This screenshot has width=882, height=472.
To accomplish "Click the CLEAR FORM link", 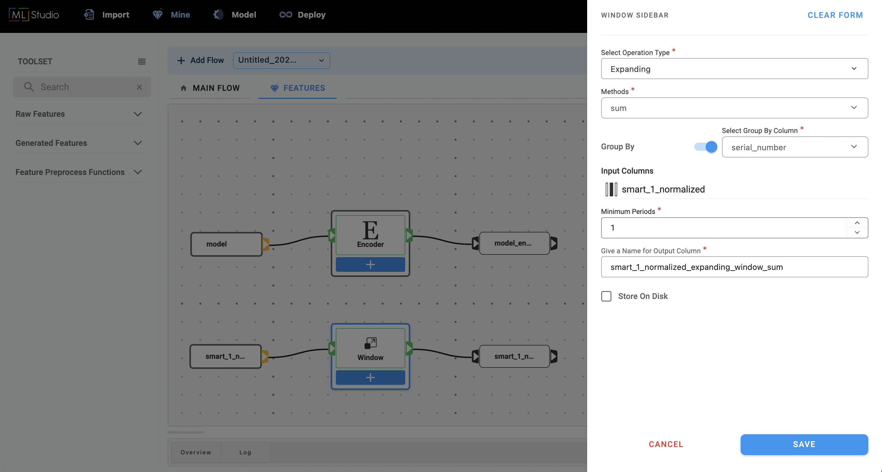I will pos(835,15).
